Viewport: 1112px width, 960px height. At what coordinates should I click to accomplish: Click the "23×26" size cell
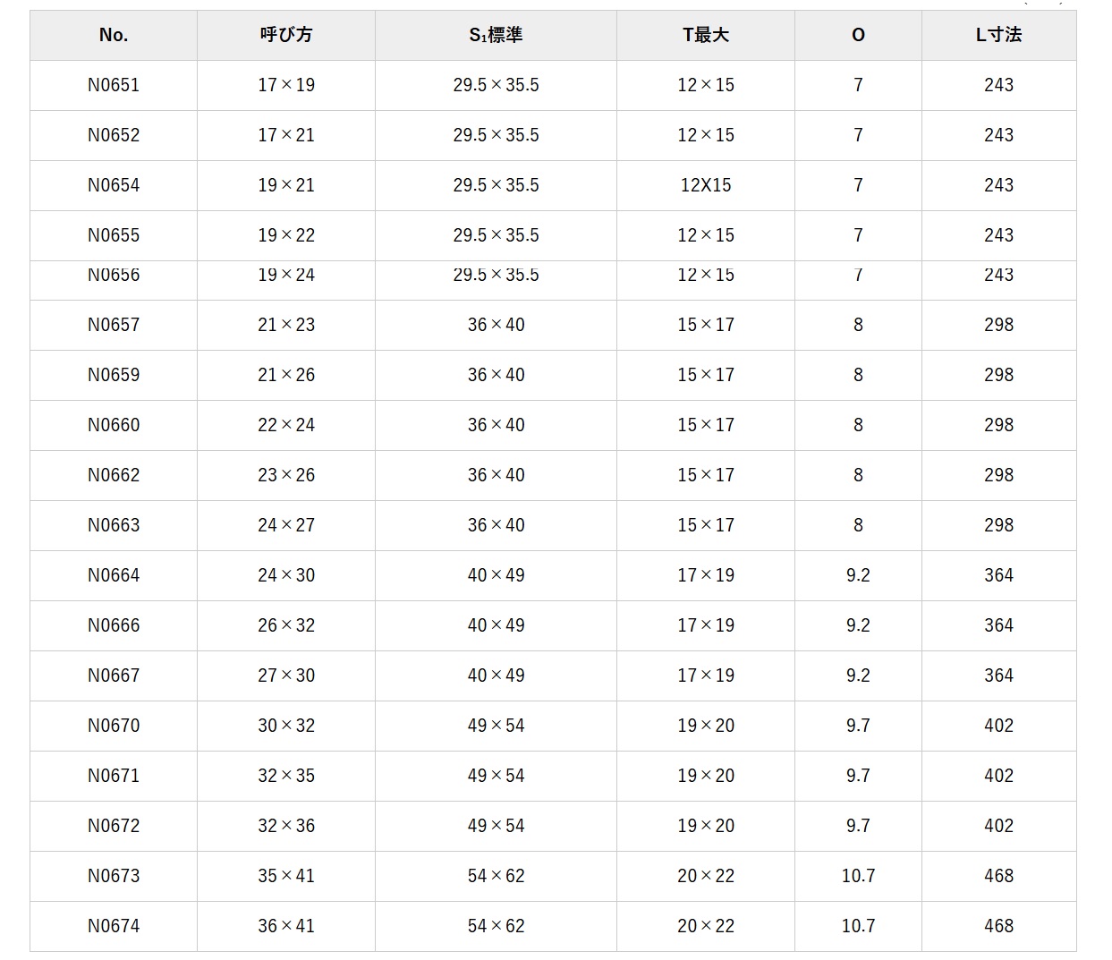(286, 475)
